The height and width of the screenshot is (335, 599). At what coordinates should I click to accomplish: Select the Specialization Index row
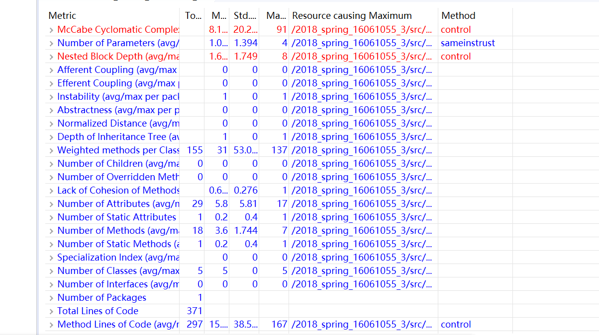click(280, 258)
